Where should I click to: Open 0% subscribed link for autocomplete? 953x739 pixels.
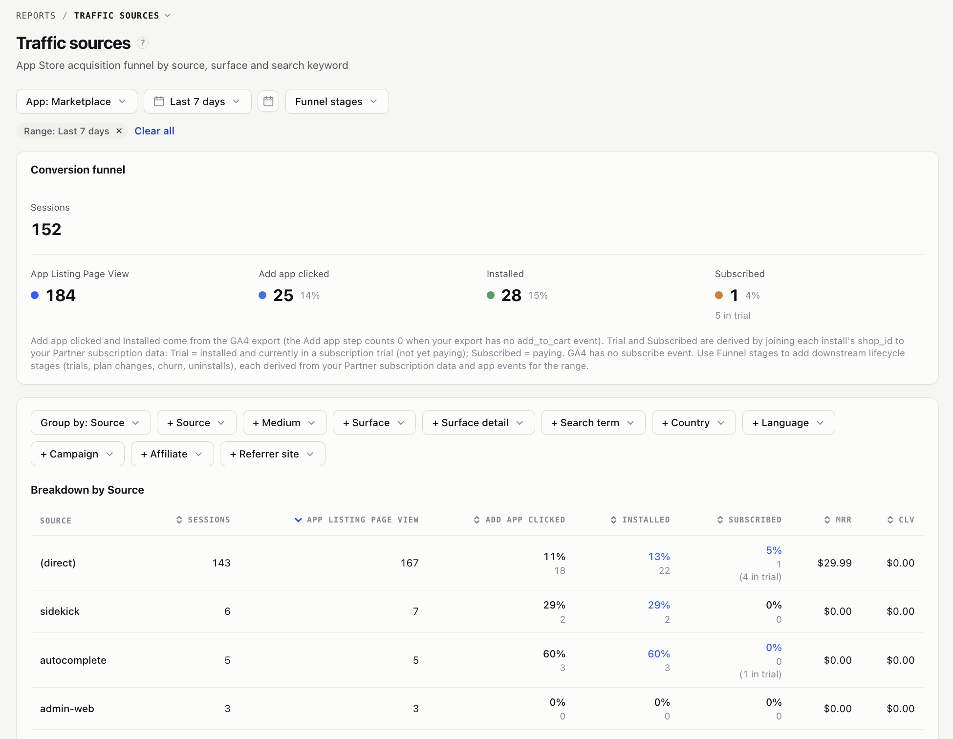(x=774, y=647)
